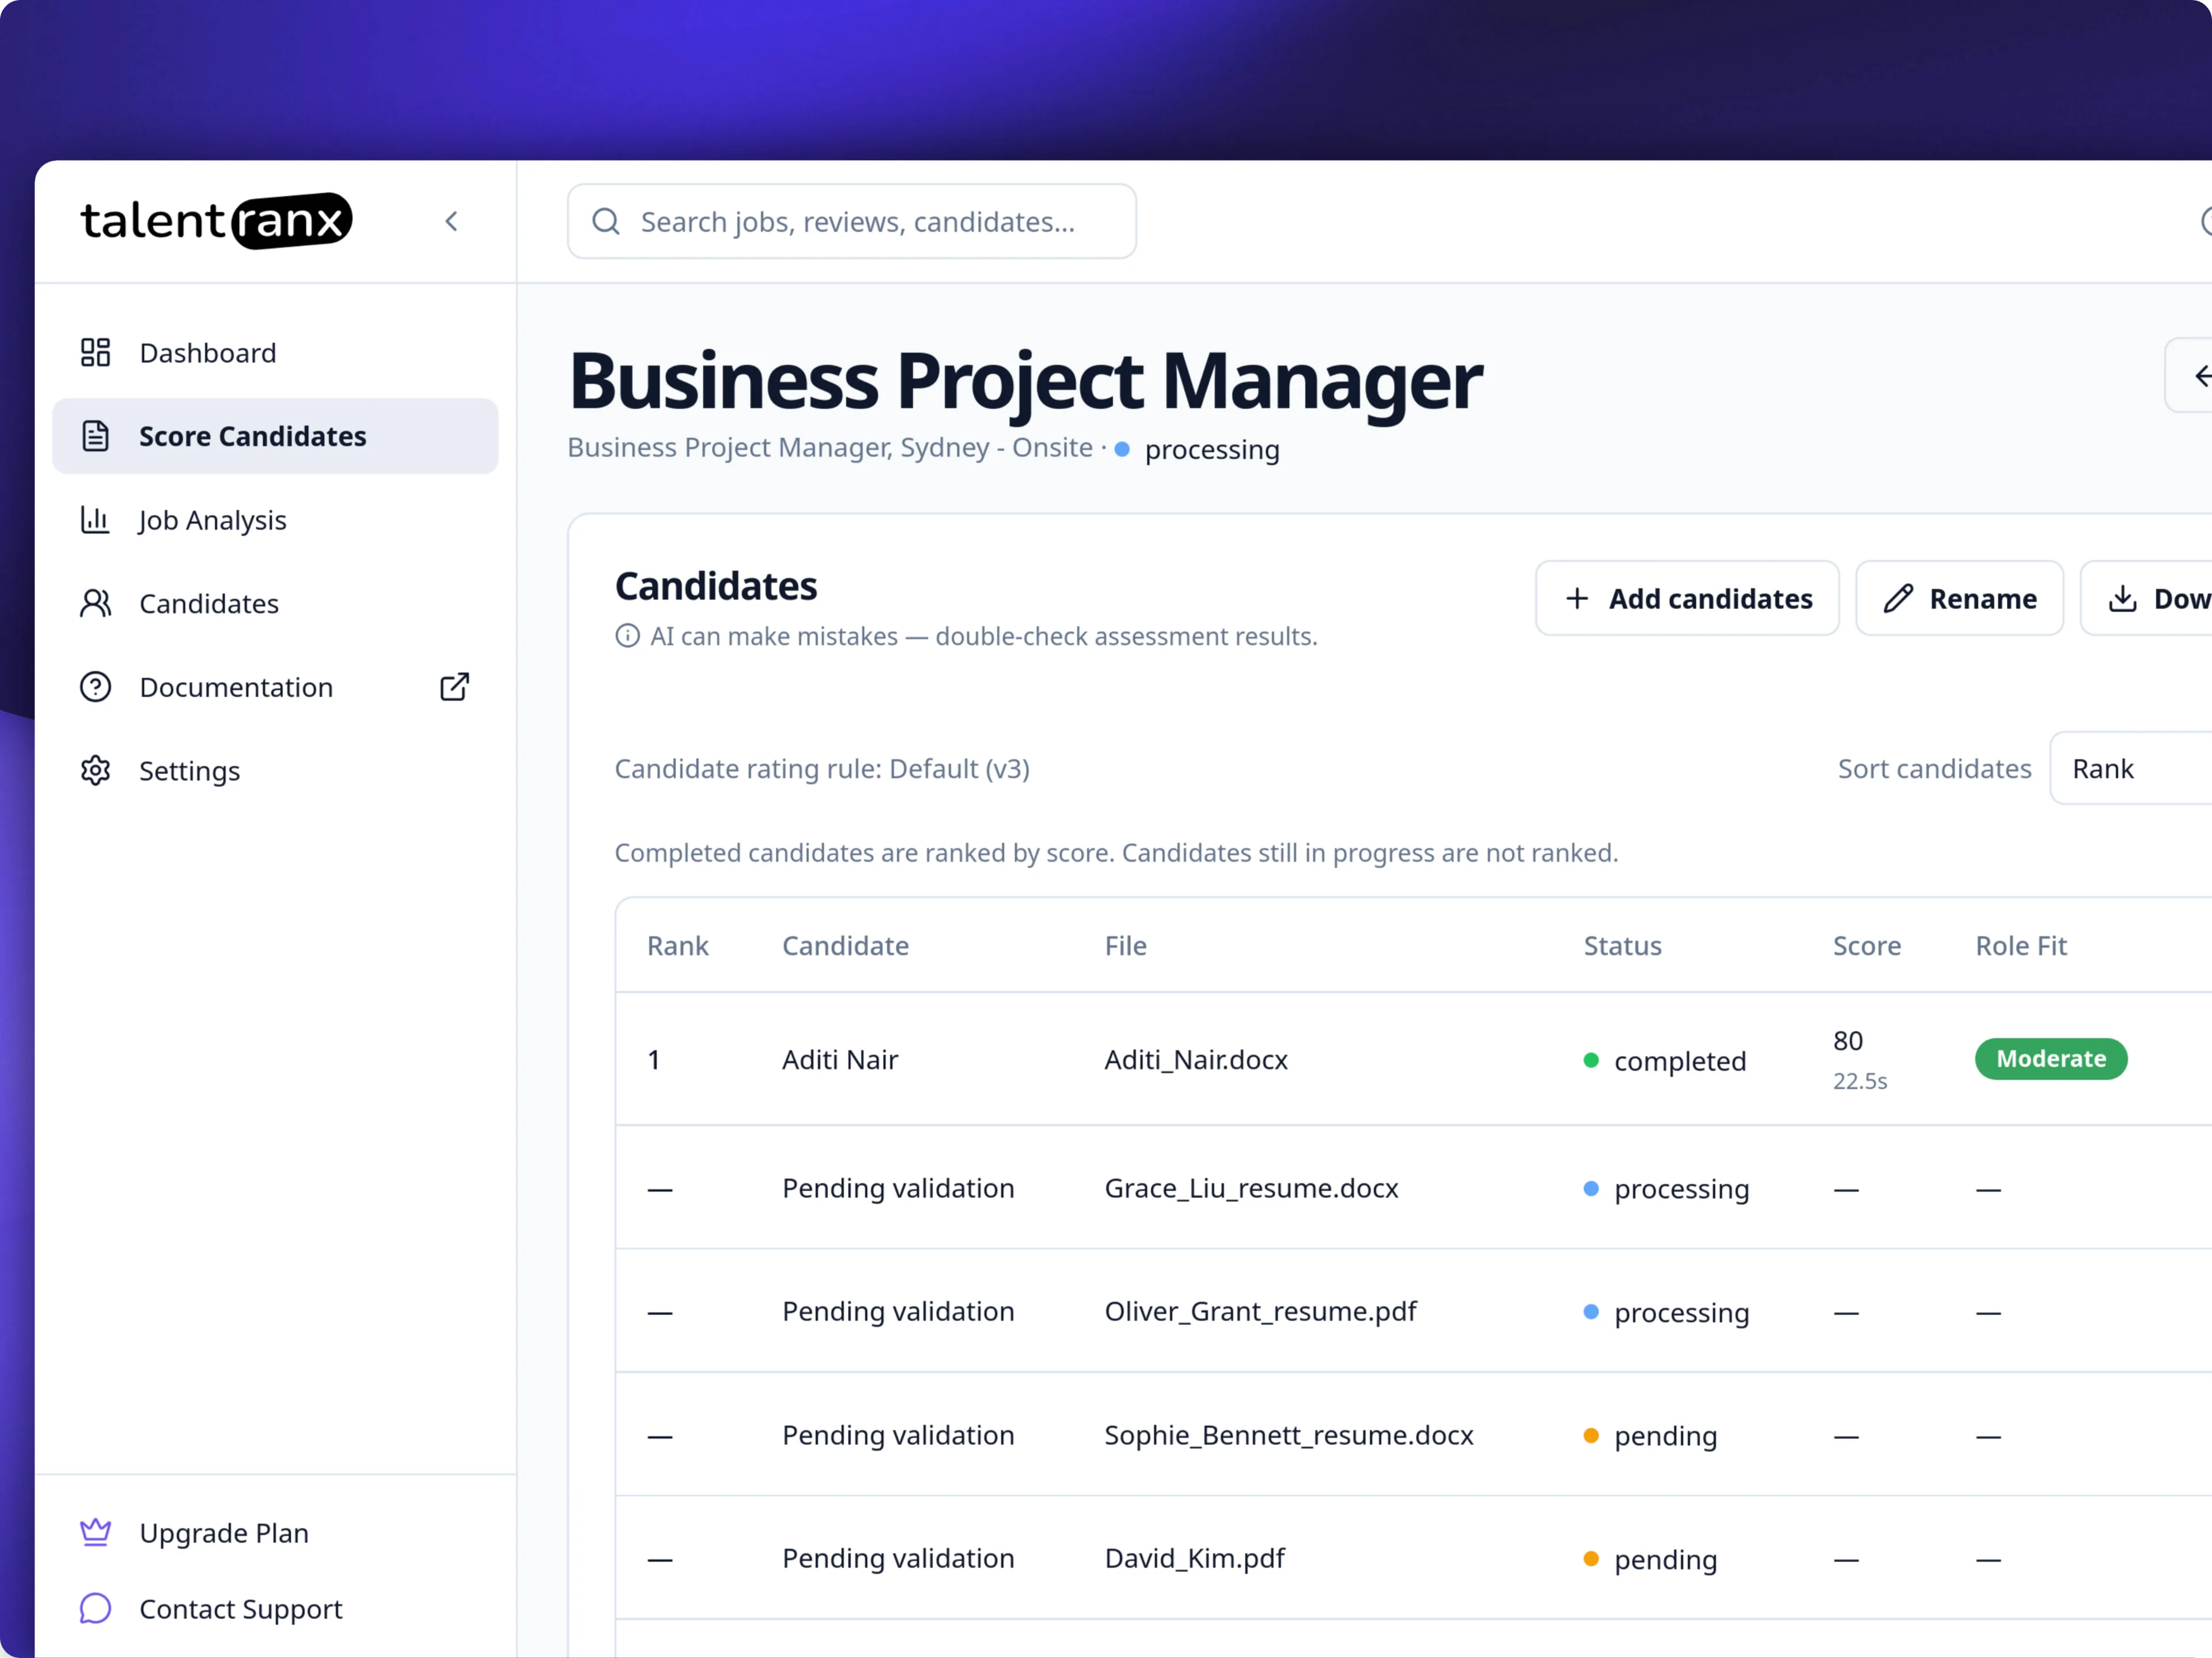Image resolution: width=2212 pixels, height=1658 pixels.
Task: Click the Job Analysis bar chart icon
Action: (x=95, y=520)
